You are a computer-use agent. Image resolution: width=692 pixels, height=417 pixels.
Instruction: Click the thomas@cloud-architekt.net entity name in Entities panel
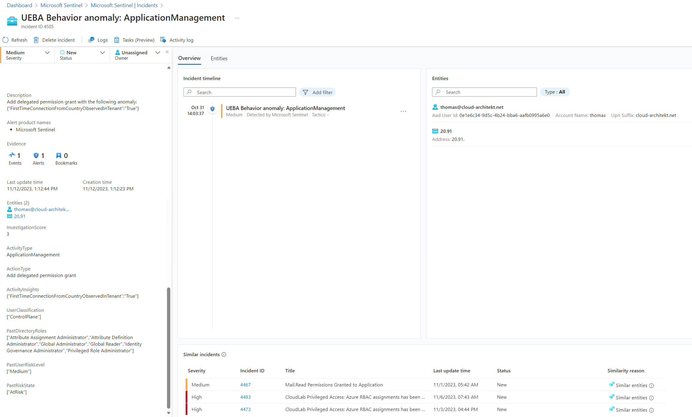(472, 107)
